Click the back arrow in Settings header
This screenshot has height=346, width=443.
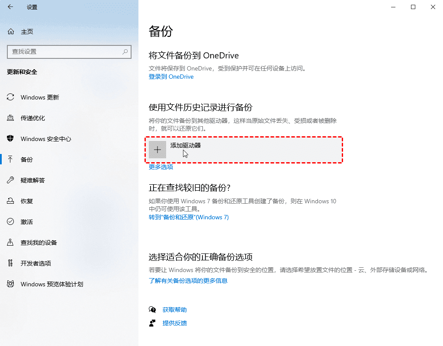[10, 7]
